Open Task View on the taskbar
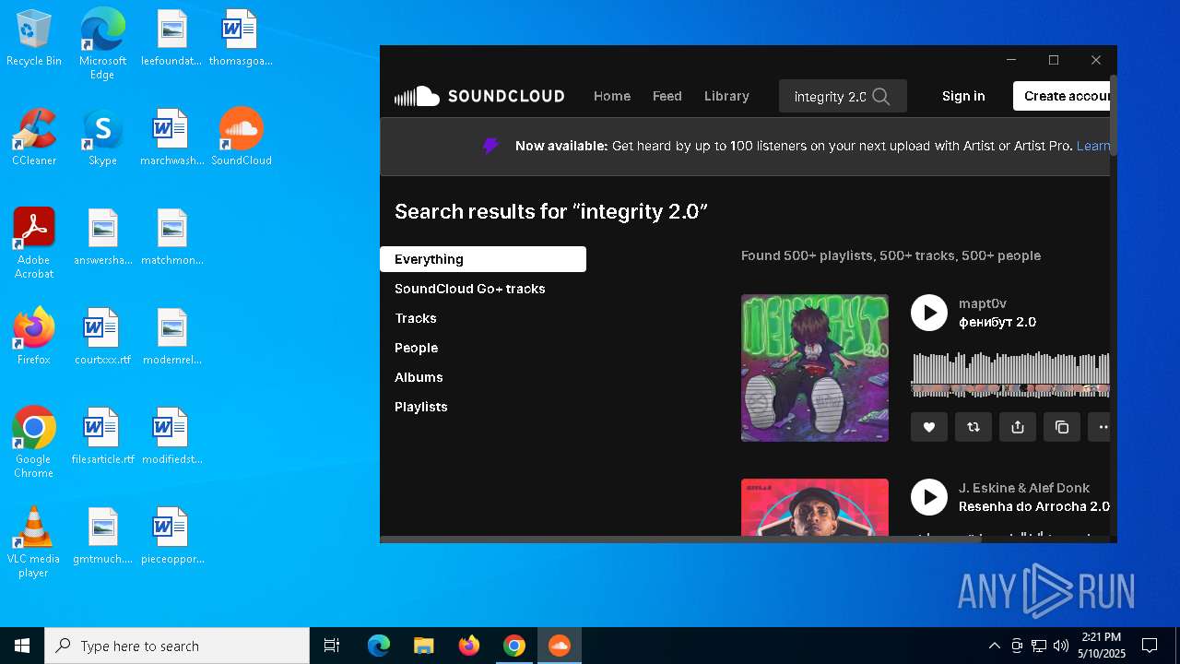Image resolution: width=1180 pixels, height=664 pixels. click(332, 646)
